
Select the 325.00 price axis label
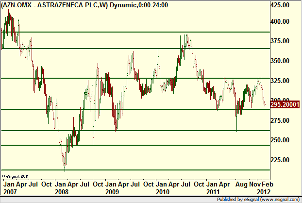tap(280, 81)
